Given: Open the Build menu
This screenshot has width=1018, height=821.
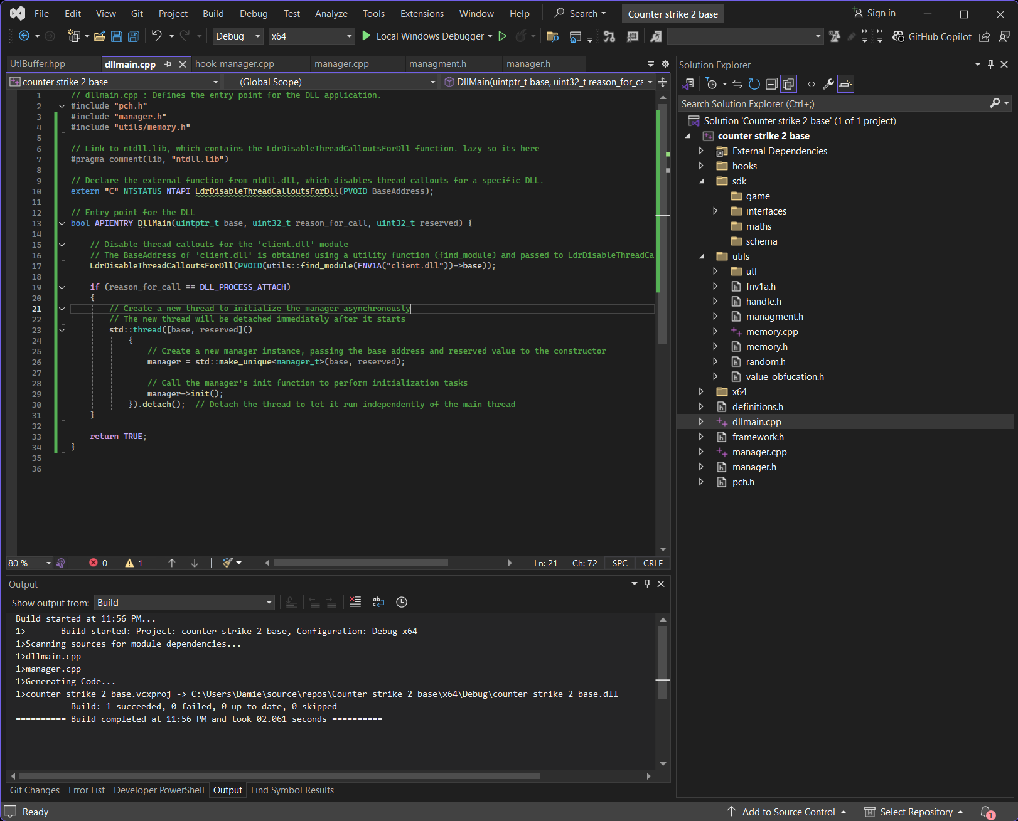Looking at the screenshot, I should [x=213, y=14].
